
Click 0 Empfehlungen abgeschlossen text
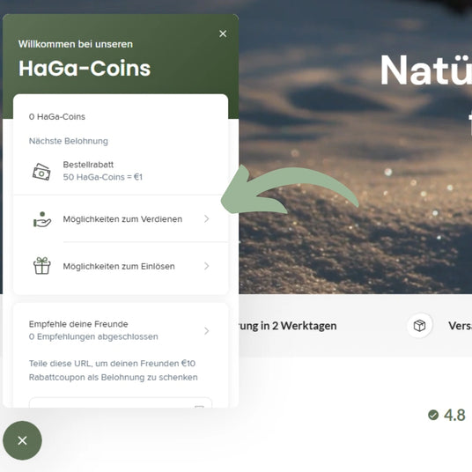93,336
